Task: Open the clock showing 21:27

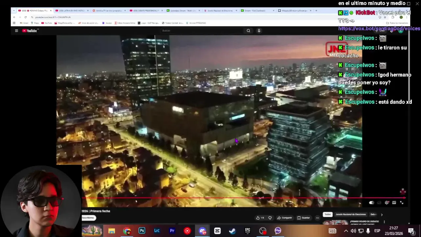Action: tap(394, 231)
